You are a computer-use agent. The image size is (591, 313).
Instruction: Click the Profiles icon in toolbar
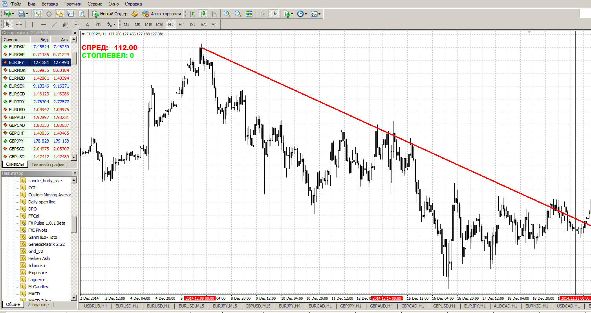click(x=21, y=14)
